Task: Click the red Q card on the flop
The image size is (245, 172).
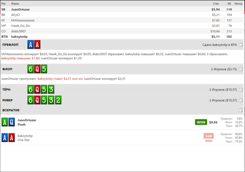Action: click(37, 69)
